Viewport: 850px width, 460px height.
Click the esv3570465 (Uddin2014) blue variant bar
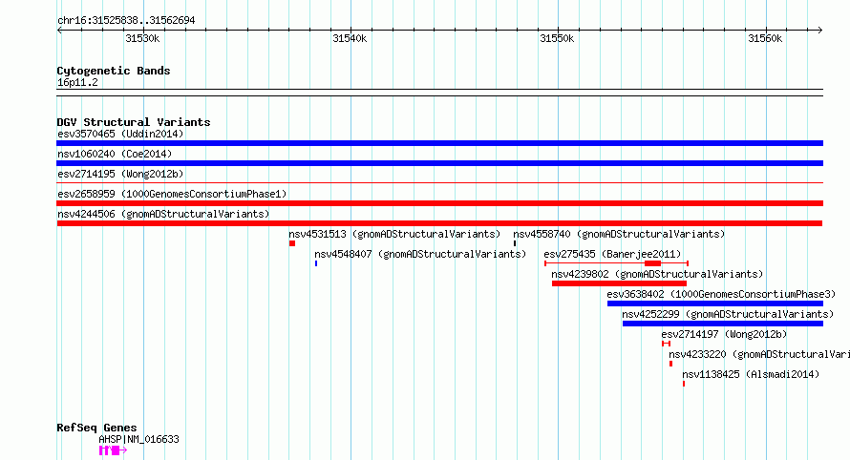[x=439, y=143]
